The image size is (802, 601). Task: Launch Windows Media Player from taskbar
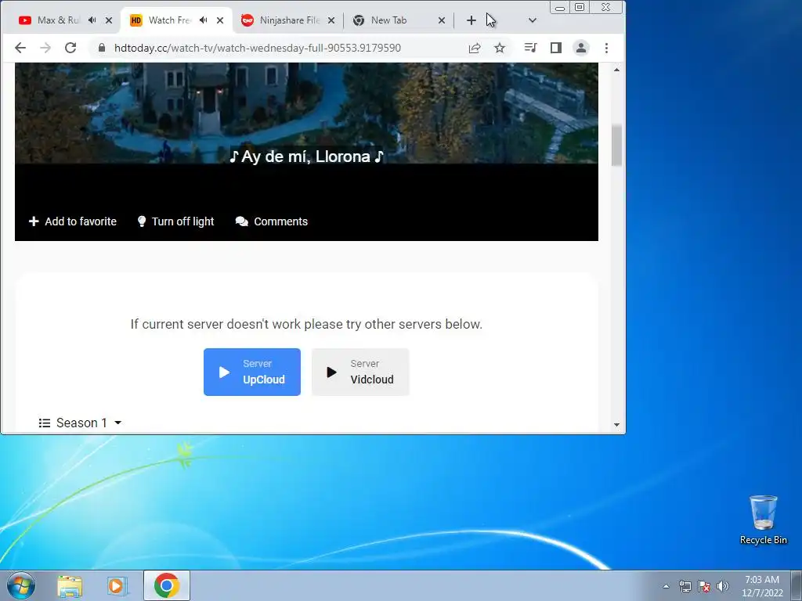click(x=117, y=585)
